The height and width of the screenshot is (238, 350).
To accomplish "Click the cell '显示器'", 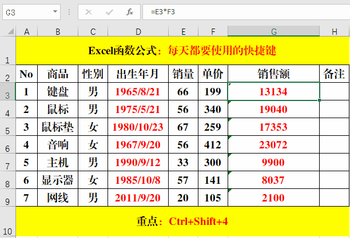I will click(x=58, y=180).
